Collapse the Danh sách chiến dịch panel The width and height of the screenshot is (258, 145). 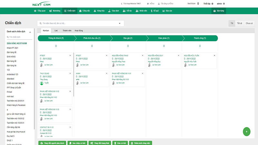pos(30,32)
